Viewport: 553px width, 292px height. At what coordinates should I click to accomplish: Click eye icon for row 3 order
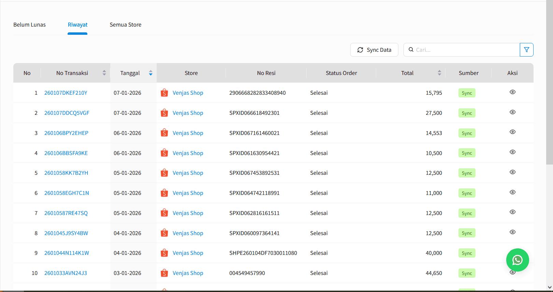tap(512, 132)
